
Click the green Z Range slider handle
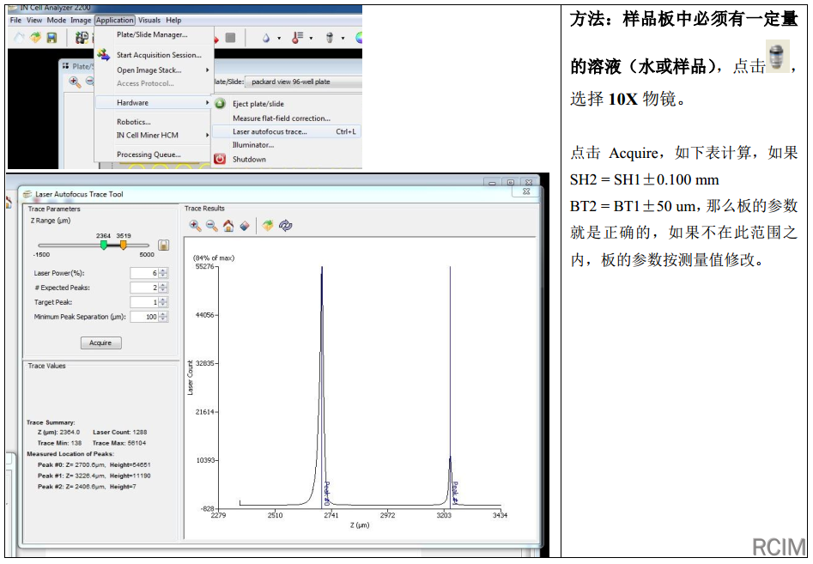[x=104, y=245]
